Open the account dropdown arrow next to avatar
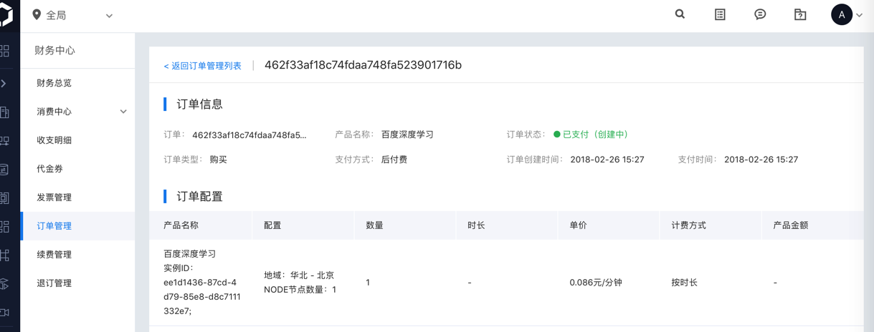Screen dimensions: 874x332 coord(859,15)
